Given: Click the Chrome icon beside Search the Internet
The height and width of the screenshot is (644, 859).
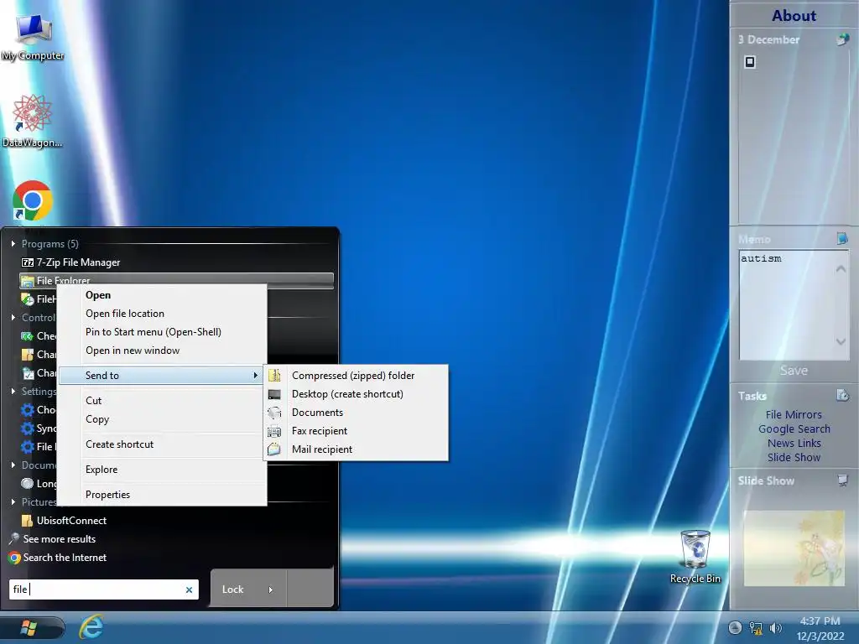Looking at the screenshot, I should [x=15, y=558].
